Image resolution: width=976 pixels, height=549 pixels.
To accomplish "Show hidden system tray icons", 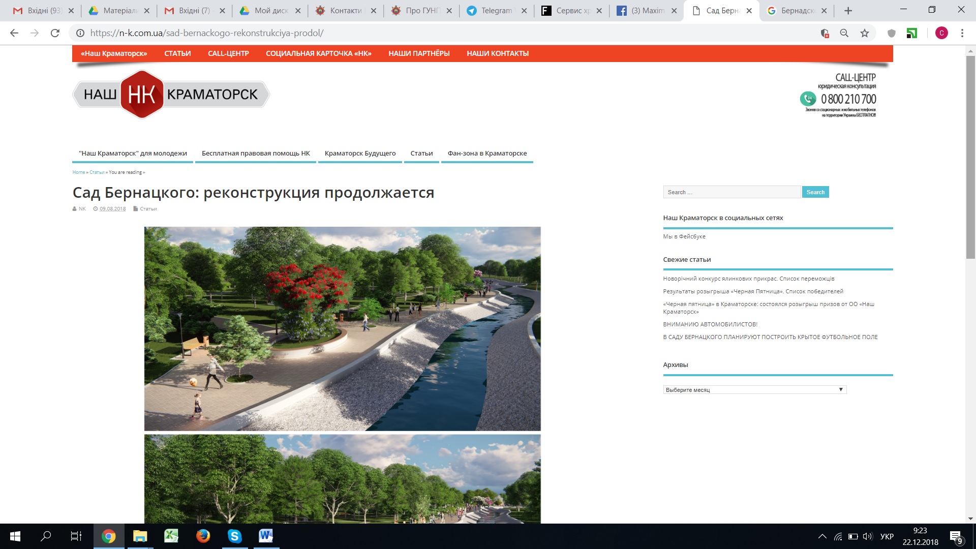I will tap(822, 536).
